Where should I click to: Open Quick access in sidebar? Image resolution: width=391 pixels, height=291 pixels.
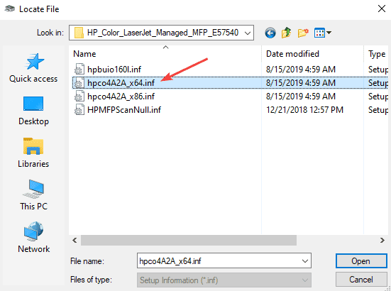[33, 68]
